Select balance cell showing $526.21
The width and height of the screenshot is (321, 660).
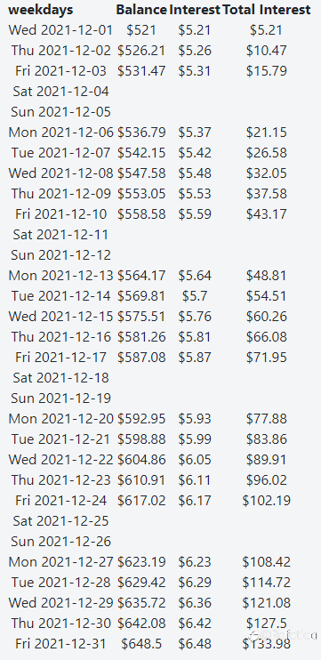pos(141,51)
